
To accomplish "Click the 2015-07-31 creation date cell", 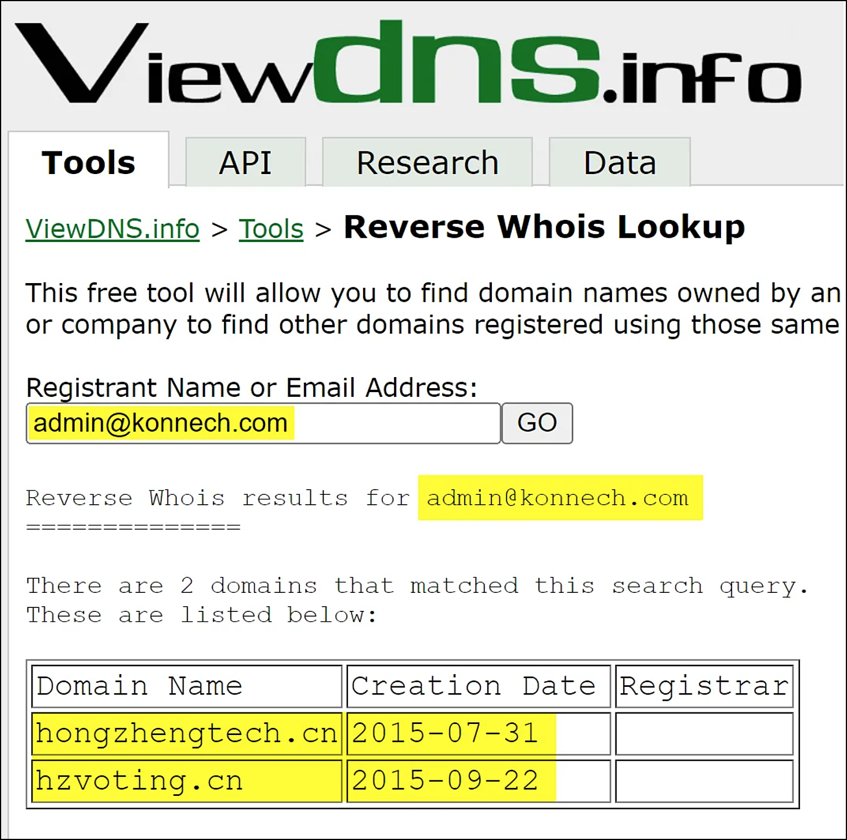I will coord(479,733).
